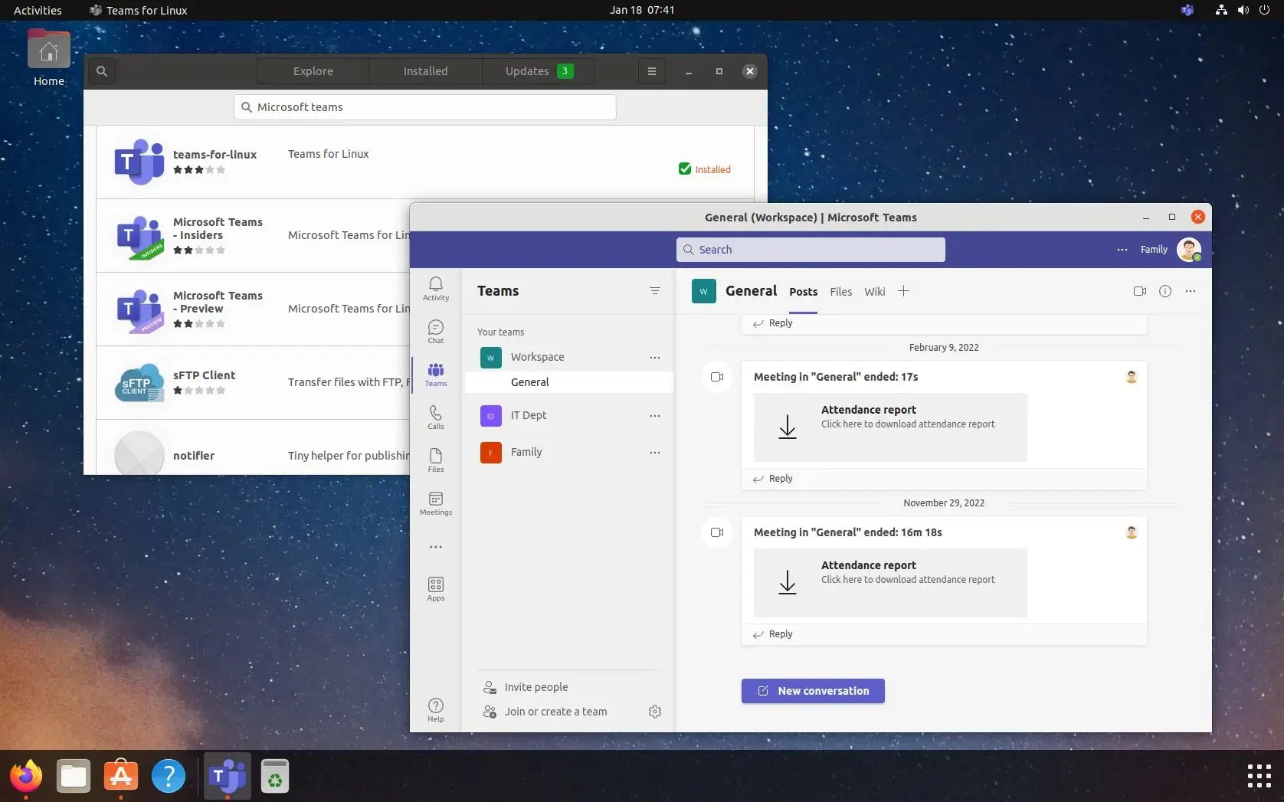Filter your teams list
Screen dimensions: 1284x802
655,291
